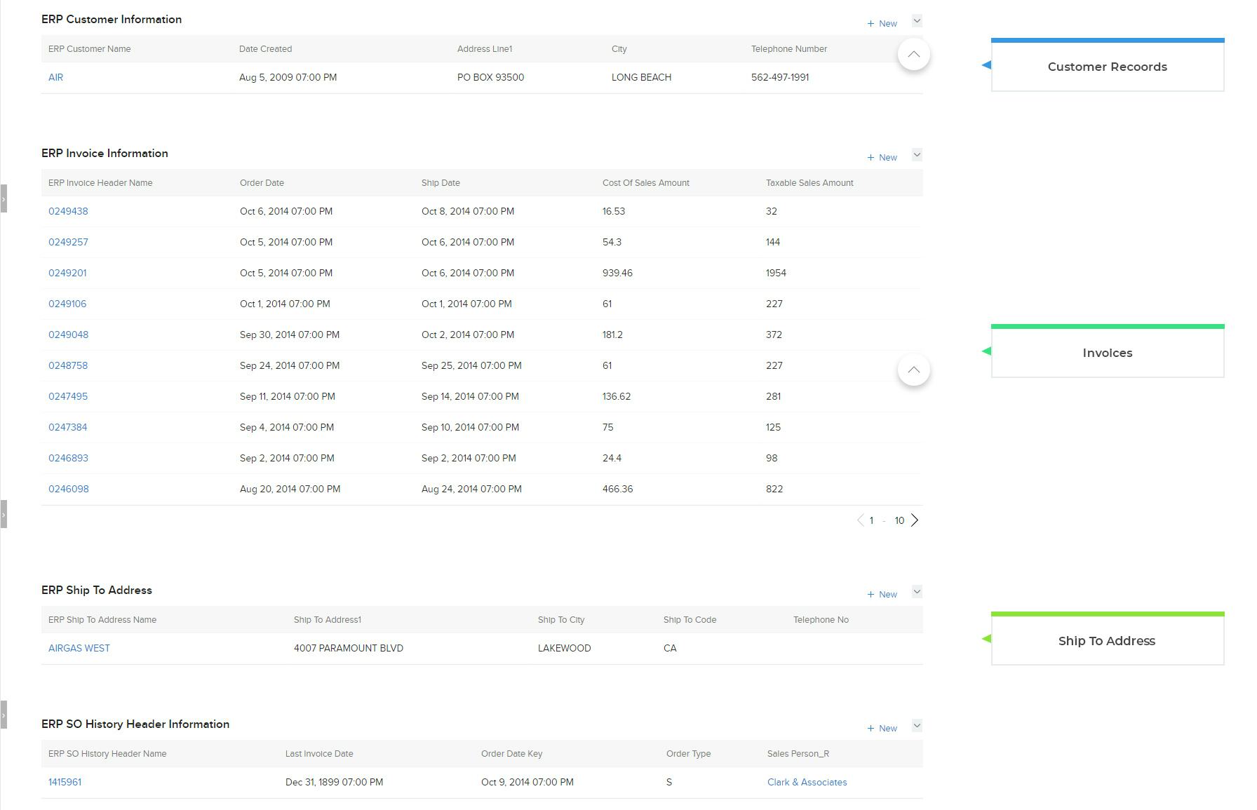Click the plus icon beside New in ERP SO History section

(870, 728)
